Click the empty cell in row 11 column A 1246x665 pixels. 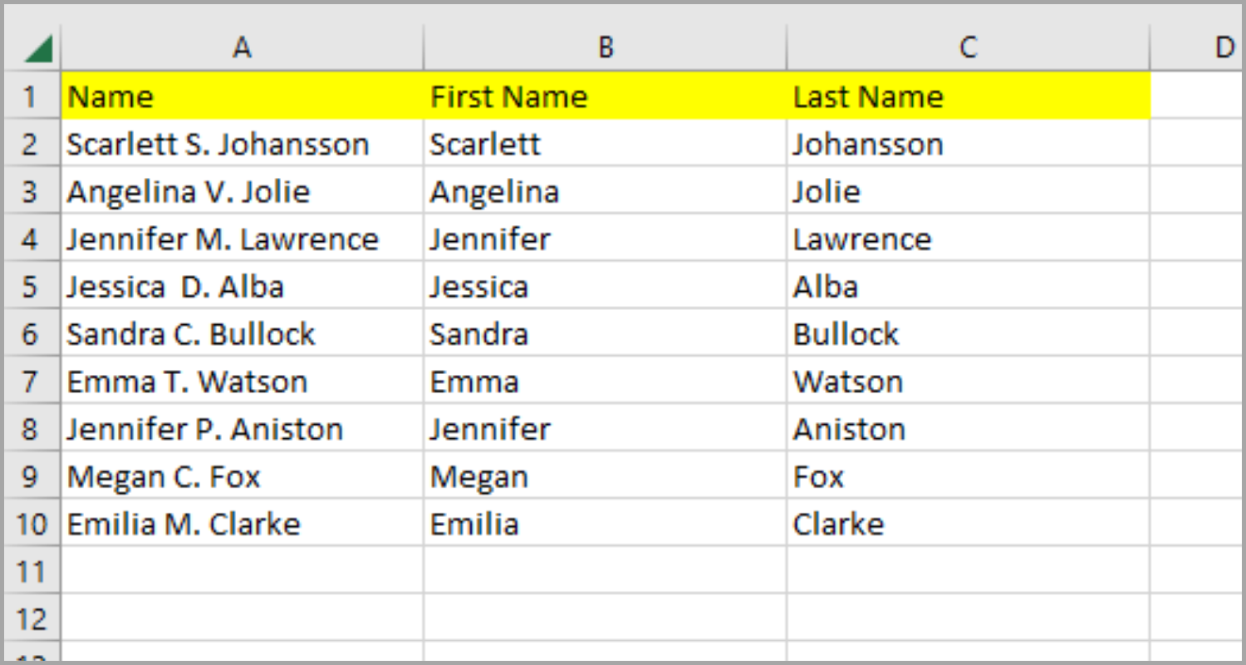pos(241,570)
